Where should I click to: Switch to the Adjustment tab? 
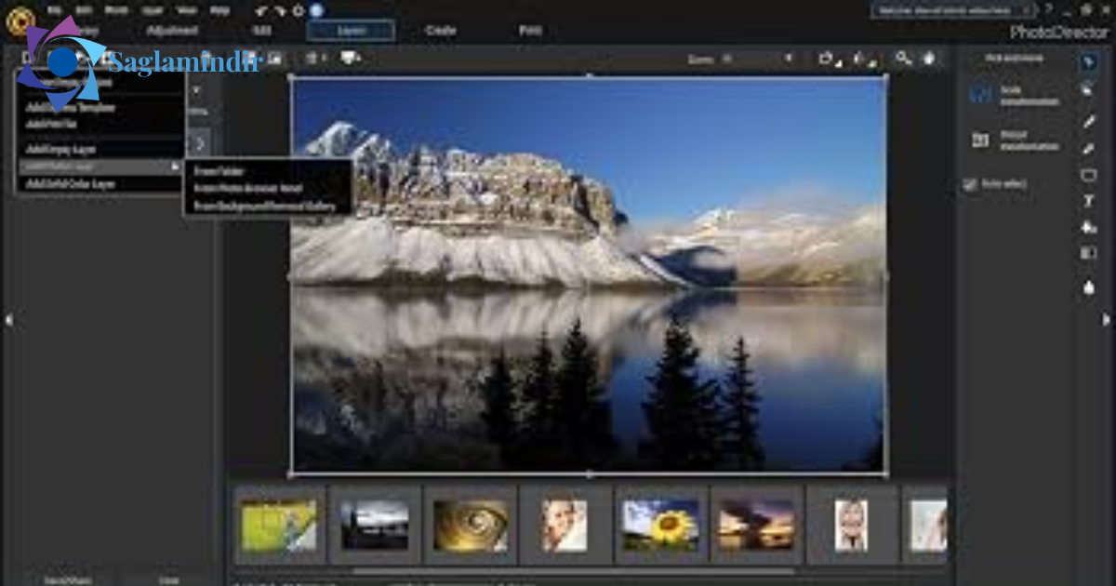click(173, 31)
